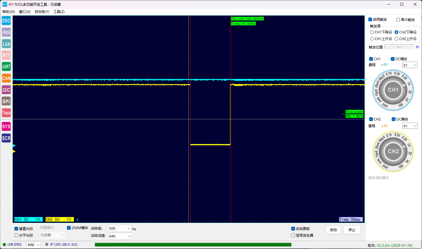Click the 启动 start button

333,230
